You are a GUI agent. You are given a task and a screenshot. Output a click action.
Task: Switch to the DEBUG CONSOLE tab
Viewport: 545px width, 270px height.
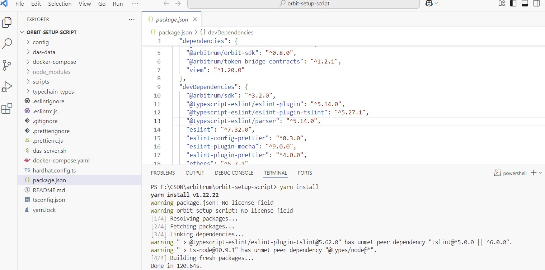coord(234,173)
